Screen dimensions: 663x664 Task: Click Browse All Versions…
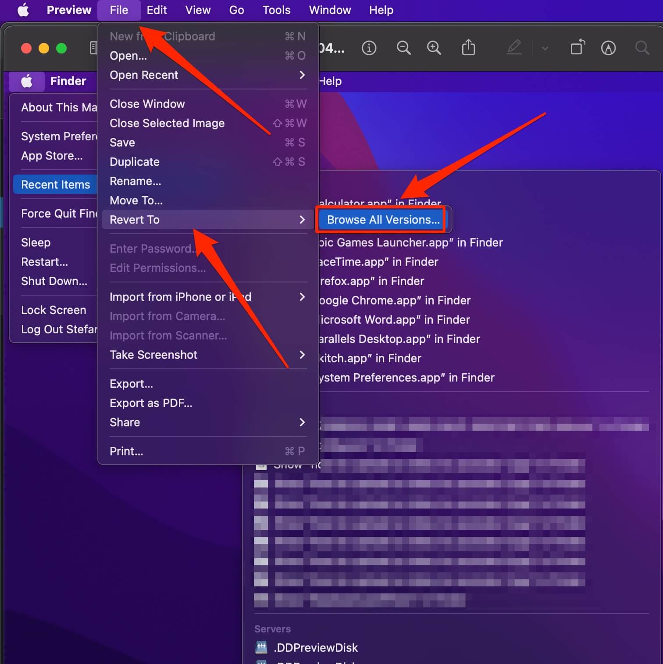(383, 220)
